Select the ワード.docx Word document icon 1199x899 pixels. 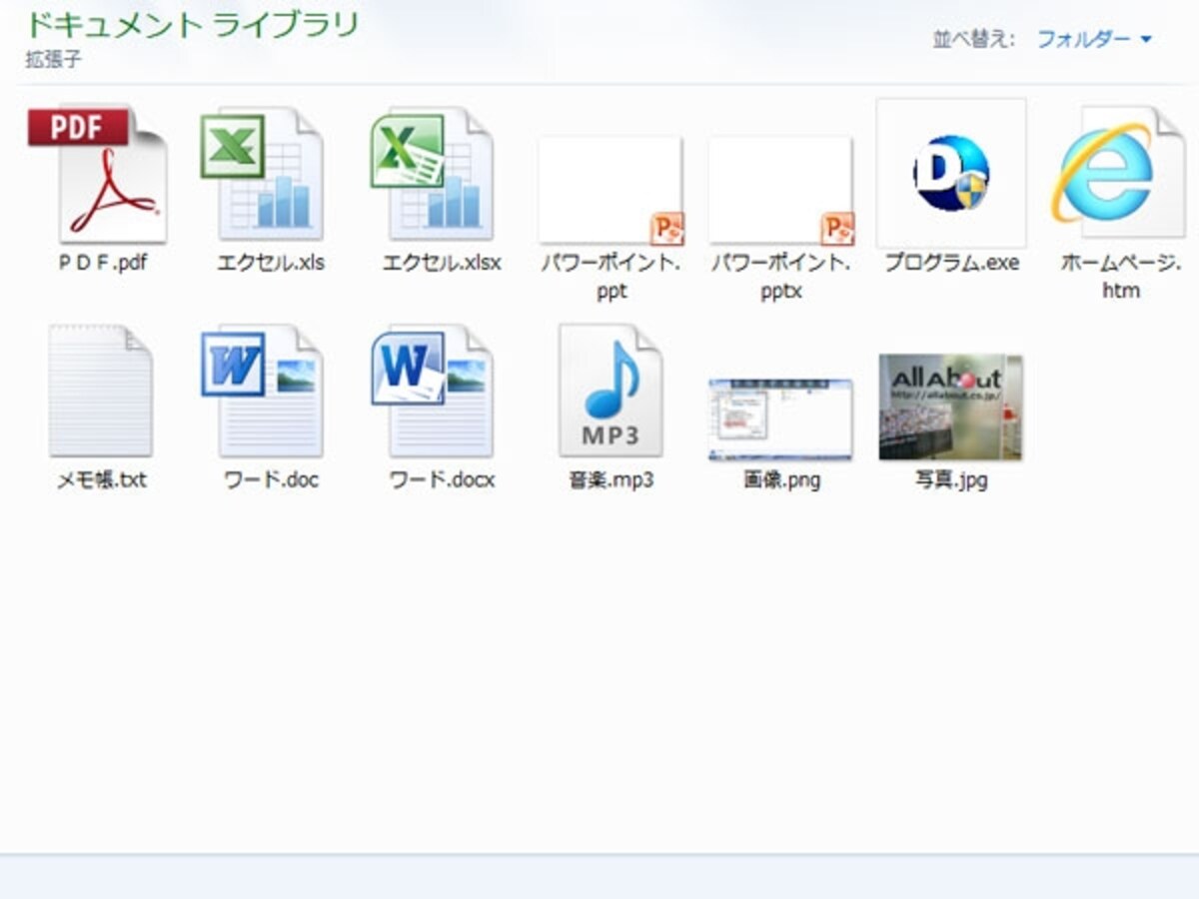[432, 391]
